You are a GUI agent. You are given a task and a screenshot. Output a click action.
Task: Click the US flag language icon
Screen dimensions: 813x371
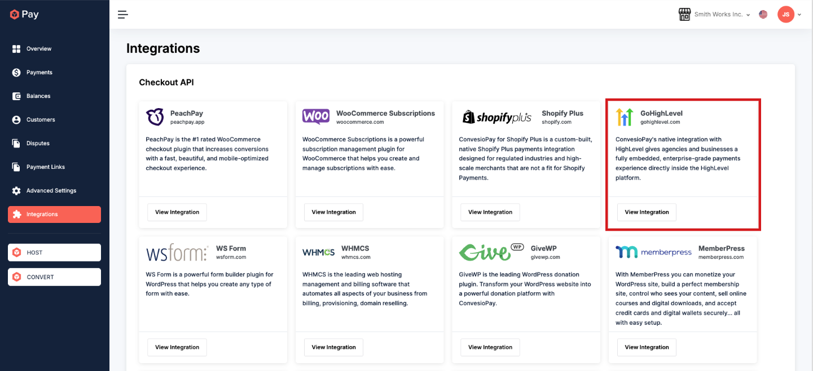(x=763, y=15)
